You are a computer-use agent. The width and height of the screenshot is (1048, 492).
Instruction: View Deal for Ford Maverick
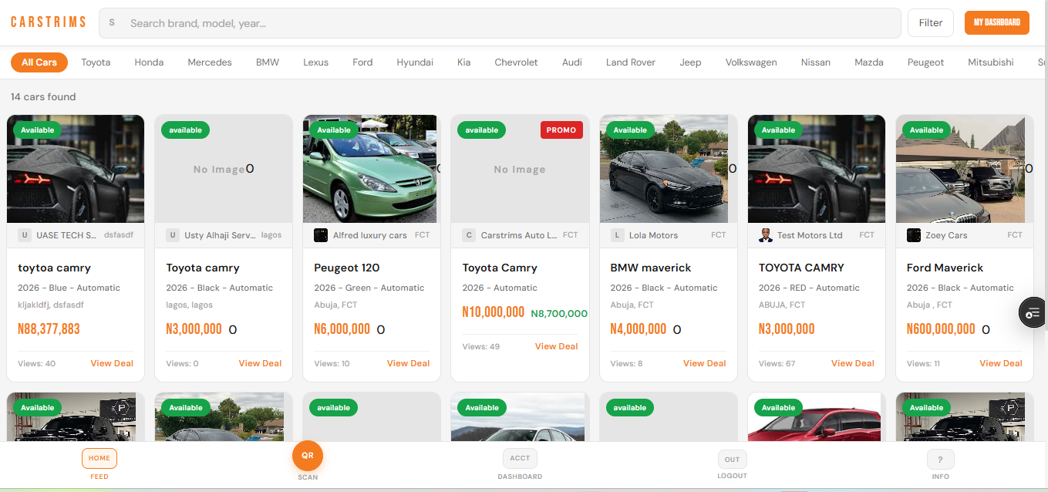[1000, 363]
